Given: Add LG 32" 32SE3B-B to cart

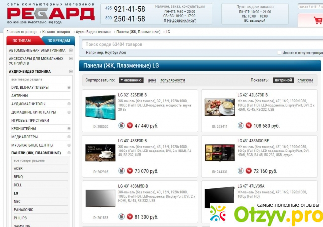Looking at the screenshot, I should coord(130,126).
